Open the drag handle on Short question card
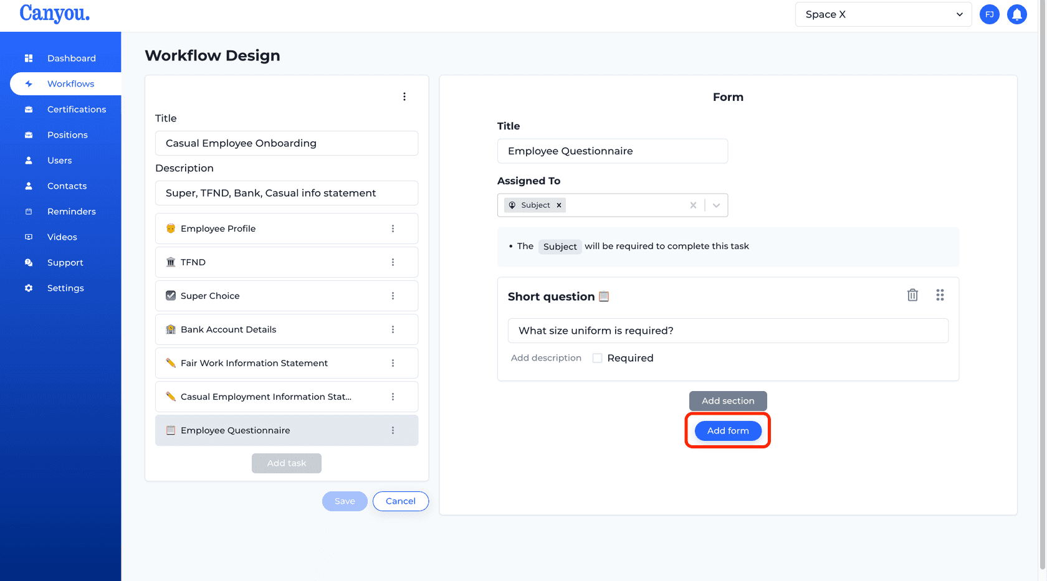The image size is (1047, 581). click(940, 295)
